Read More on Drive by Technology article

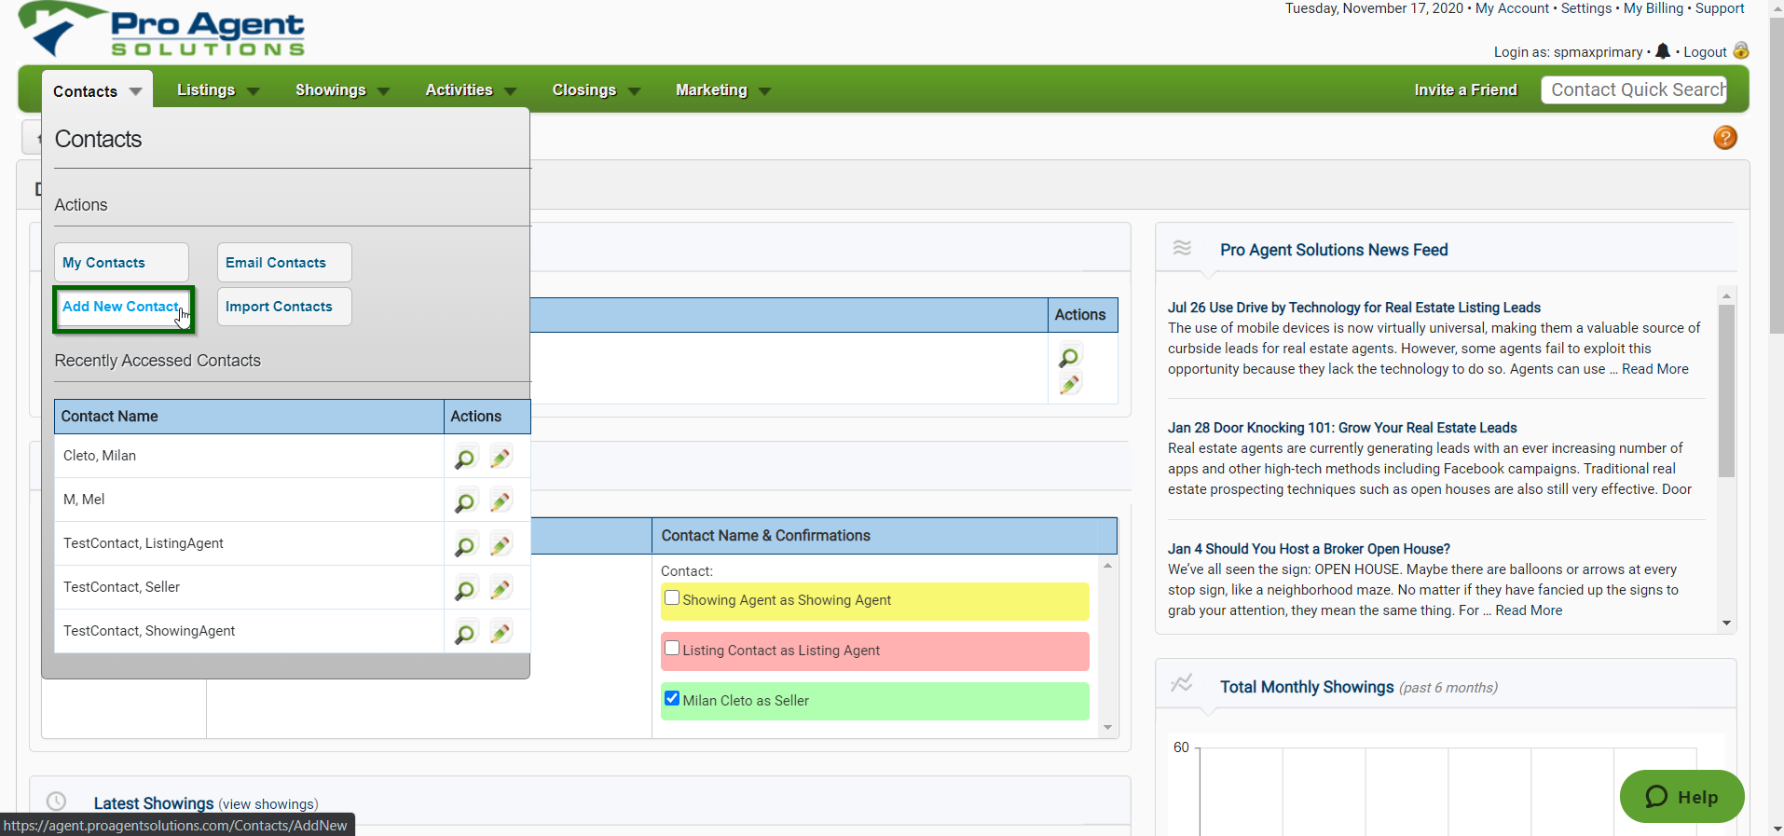[x=1654, y=369]
